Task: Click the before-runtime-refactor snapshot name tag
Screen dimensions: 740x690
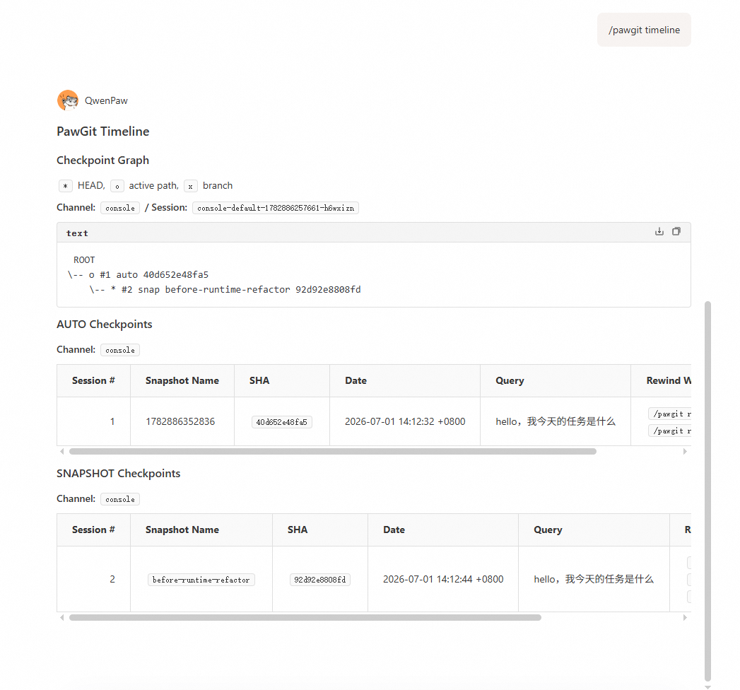Action: (201, 580)
